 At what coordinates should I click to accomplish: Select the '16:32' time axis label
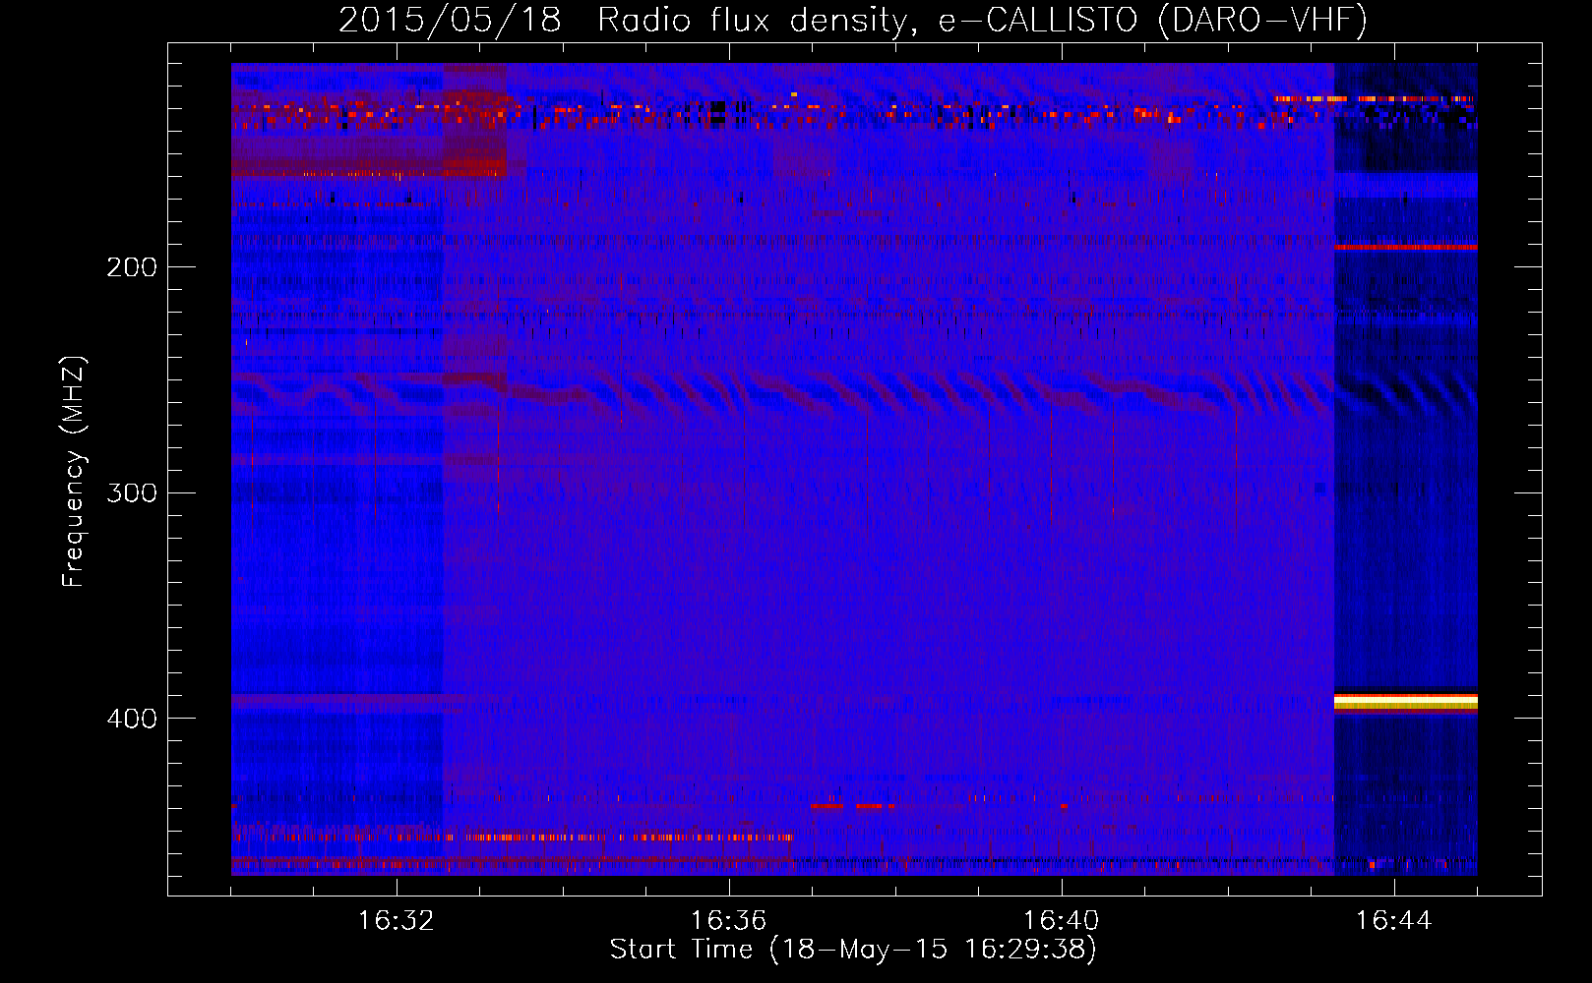coord(396,921)
